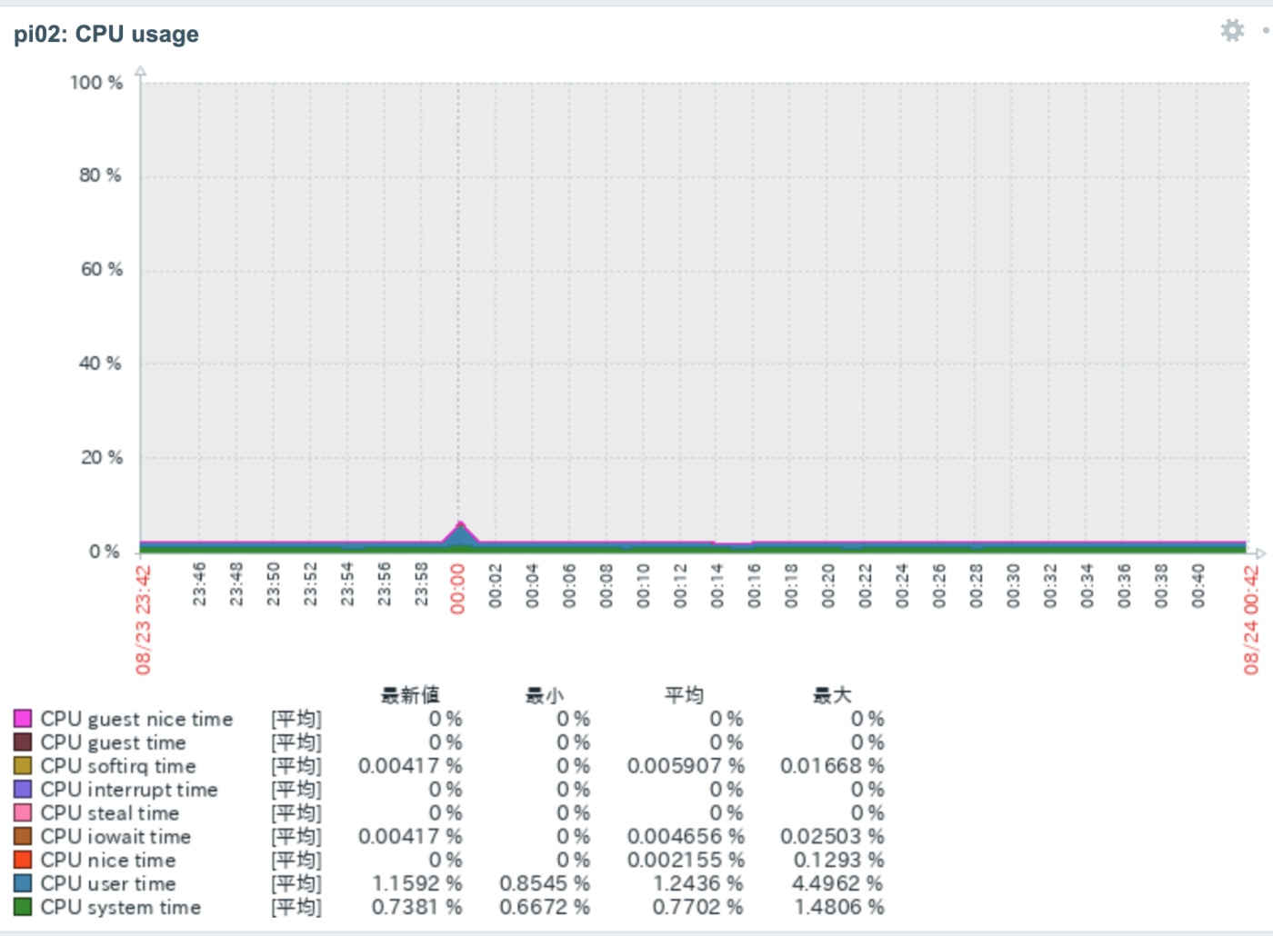The width and height of the screenshot is (1273, 936).
Task: Click the maroon CPU guest time swatch
Action: (23, 742)
